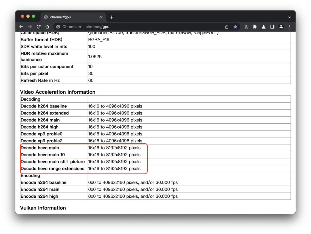Screen dimensions: 311x234
Task: Click the Decode hevc main row label
Action: (40, 148)
